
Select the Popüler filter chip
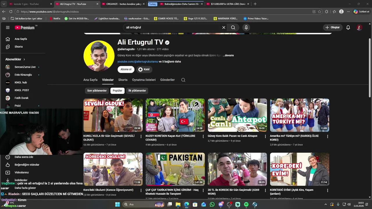117,91
